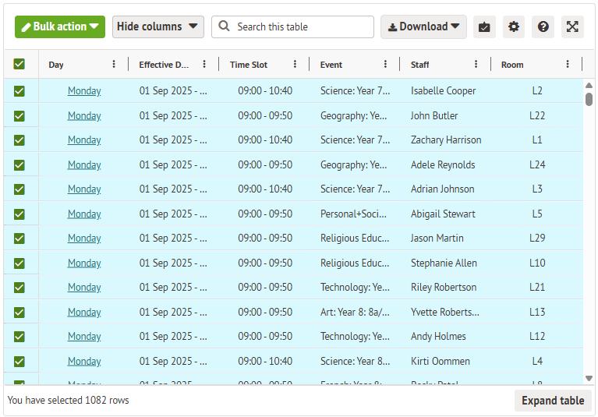Viewport: 598px width, 417px height.
Task: Click the Expand table button
Action: [553, 401]
